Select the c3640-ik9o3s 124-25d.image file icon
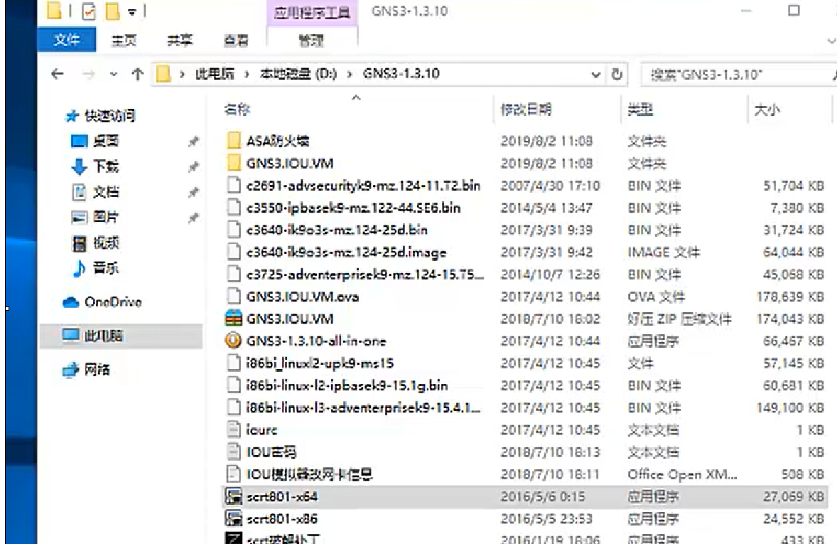The width and height of the screenshot is (837, 544). 233,252
